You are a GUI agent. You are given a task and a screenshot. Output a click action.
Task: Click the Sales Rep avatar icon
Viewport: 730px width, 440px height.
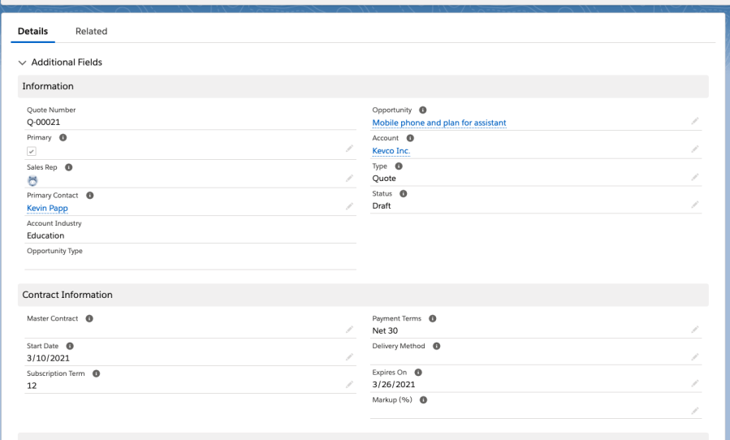tap(32, 181)
